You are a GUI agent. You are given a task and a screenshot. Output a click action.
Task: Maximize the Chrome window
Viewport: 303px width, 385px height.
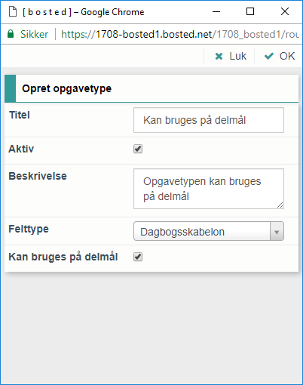pyautogui.click(x=250, y=11)
